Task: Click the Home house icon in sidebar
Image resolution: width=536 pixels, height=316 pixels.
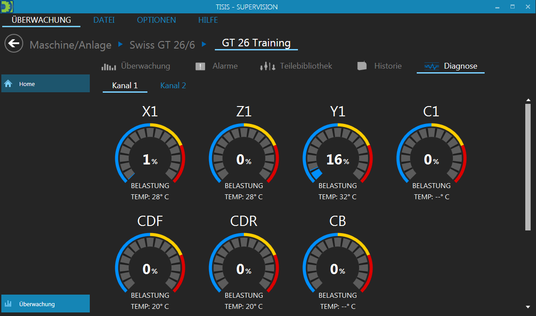Action: (x=8, y=84)
